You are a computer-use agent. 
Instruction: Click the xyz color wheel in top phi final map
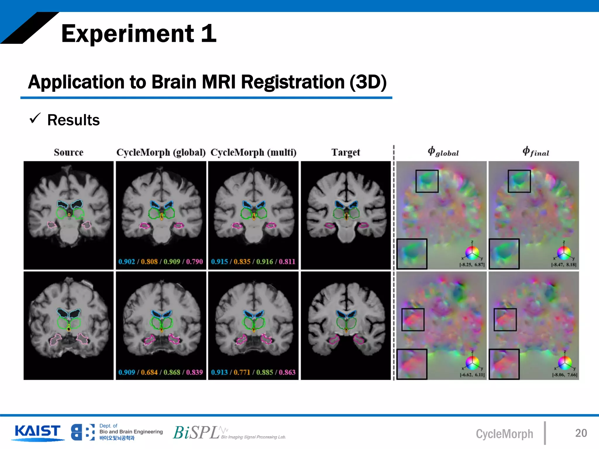click(564, 253)
